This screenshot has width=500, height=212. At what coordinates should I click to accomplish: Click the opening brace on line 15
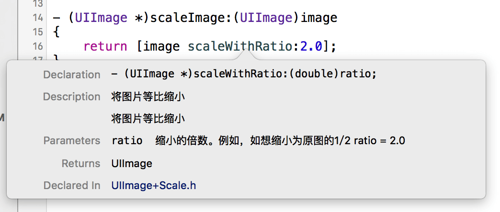coord(57,32)
